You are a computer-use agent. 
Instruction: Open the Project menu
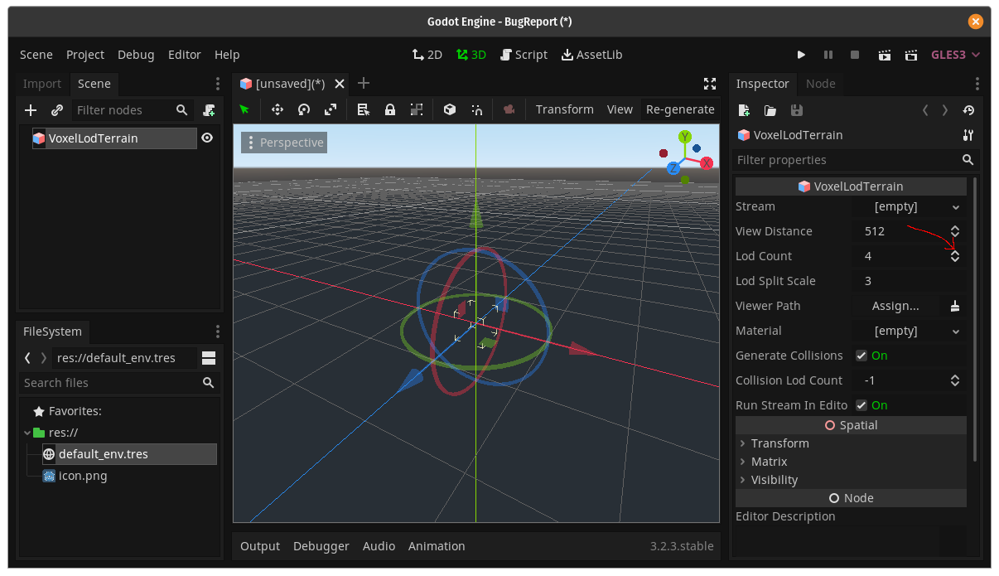click(85, 55)
